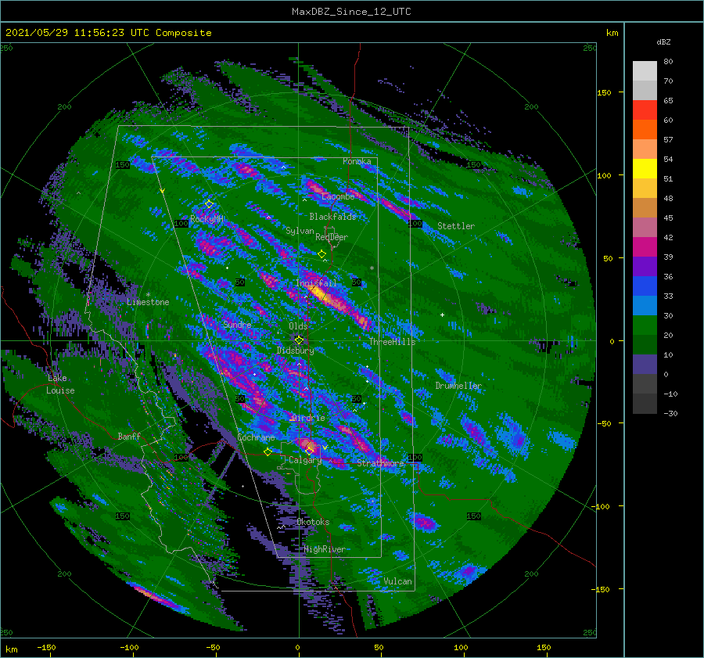Click the Ponoka city label

coord(357,161)
